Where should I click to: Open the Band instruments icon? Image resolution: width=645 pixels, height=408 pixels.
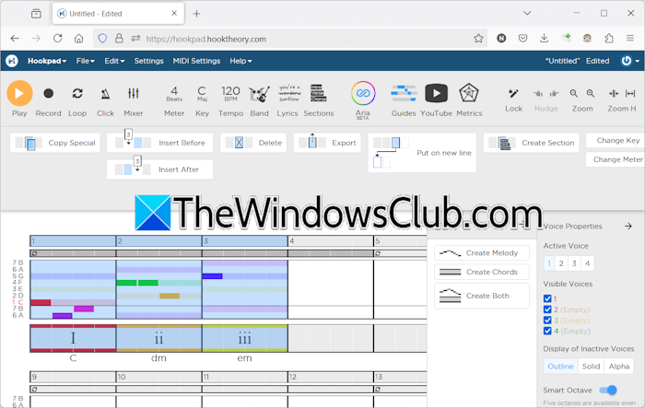click(259, 94)
